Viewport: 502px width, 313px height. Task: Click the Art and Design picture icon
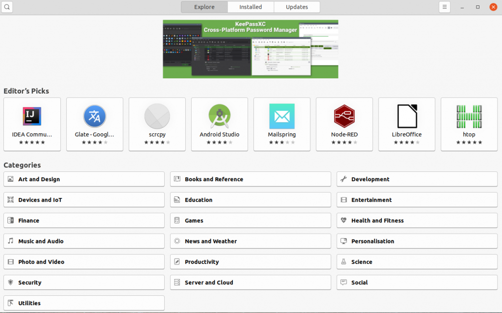(11, 179)
